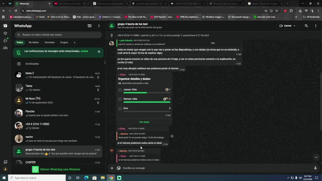Click Activar notifications link
Image resolution: width=322 pixels, height=181 pixels.
click(84, 51)
